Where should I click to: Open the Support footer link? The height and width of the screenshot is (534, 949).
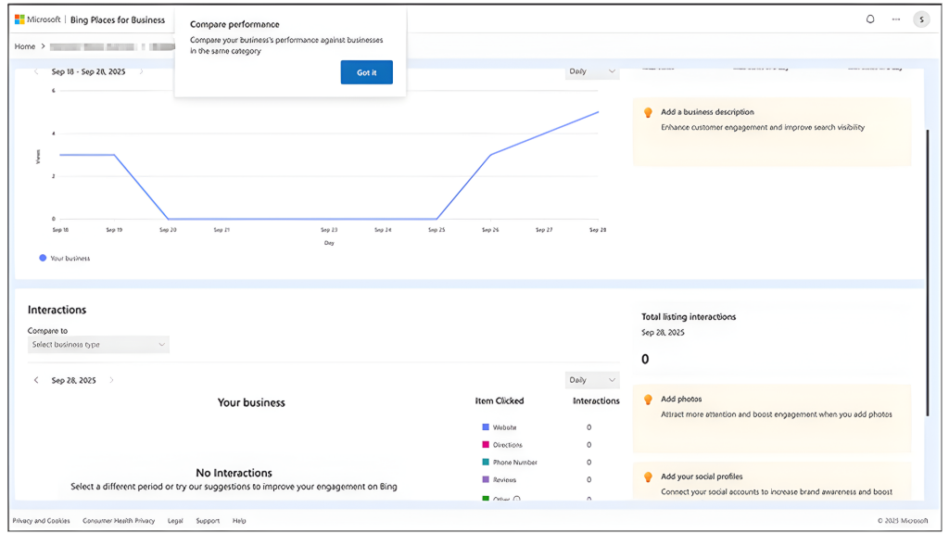tap(208, 521)
